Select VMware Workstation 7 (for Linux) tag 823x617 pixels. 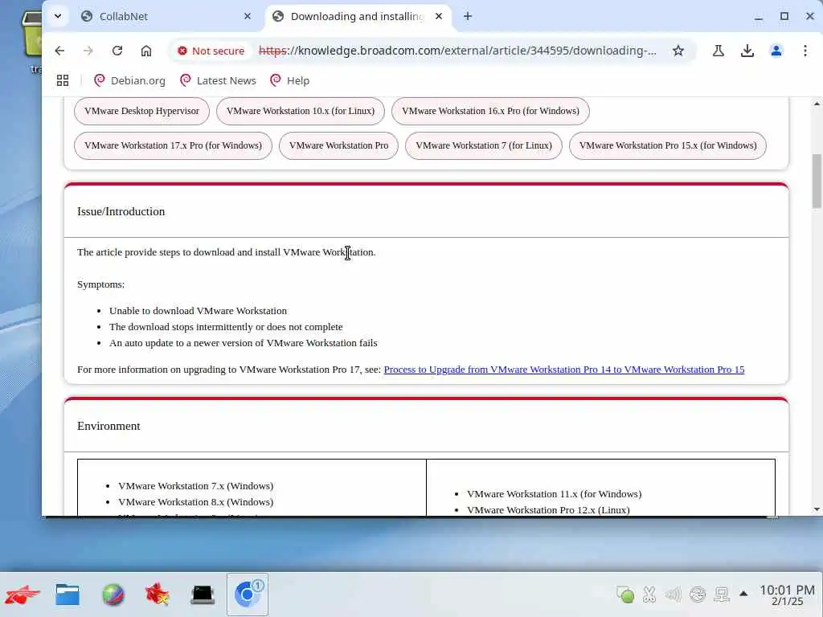pyautogui.click(x=483, y=146)
